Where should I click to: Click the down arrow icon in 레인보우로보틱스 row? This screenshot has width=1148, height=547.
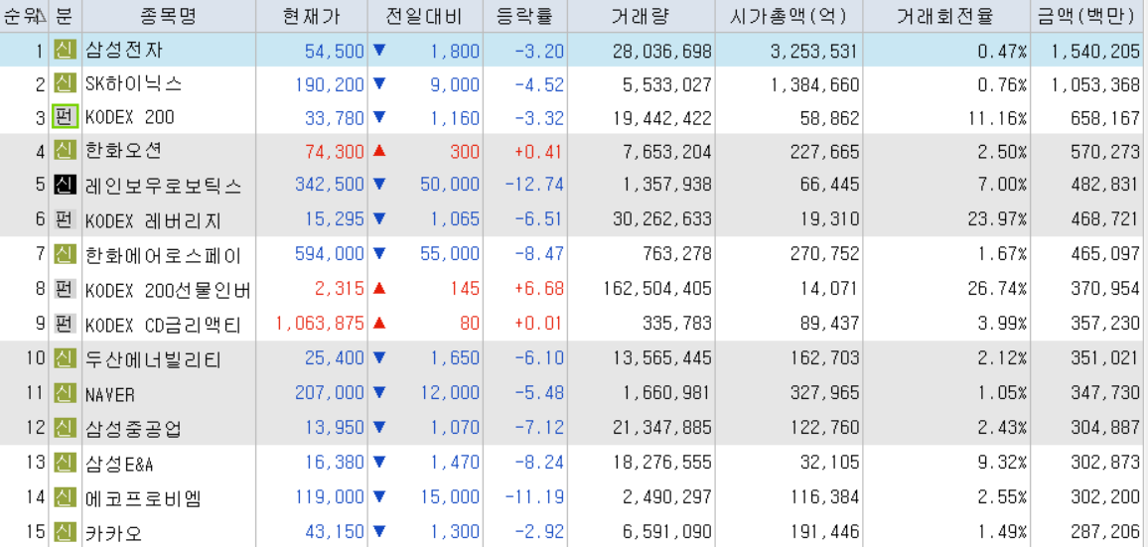[378, 184]
